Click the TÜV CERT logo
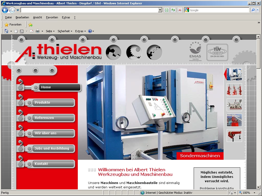The width and height of the screenshot is (262, 196). point(217,52)
